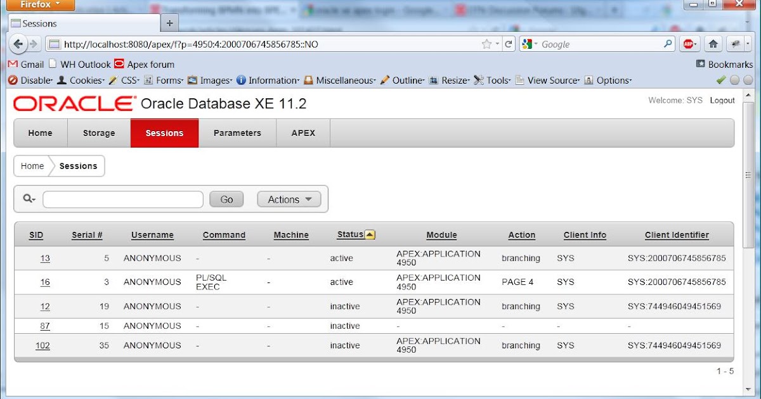The width and height of the screenshot is (761, 399).
Task: Click the browser Forward arrow button
Action: [x=34, y=44]
